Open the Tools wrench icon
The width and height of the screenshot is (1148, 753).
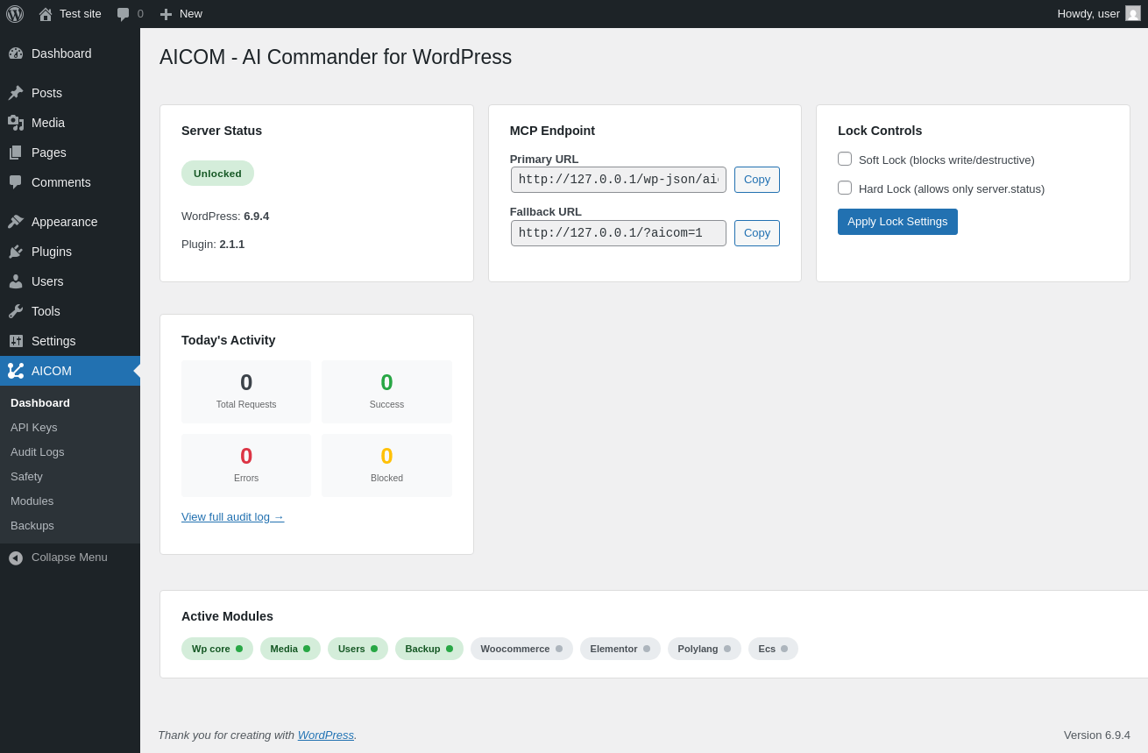pyautogui.click(x=16, y=311)
